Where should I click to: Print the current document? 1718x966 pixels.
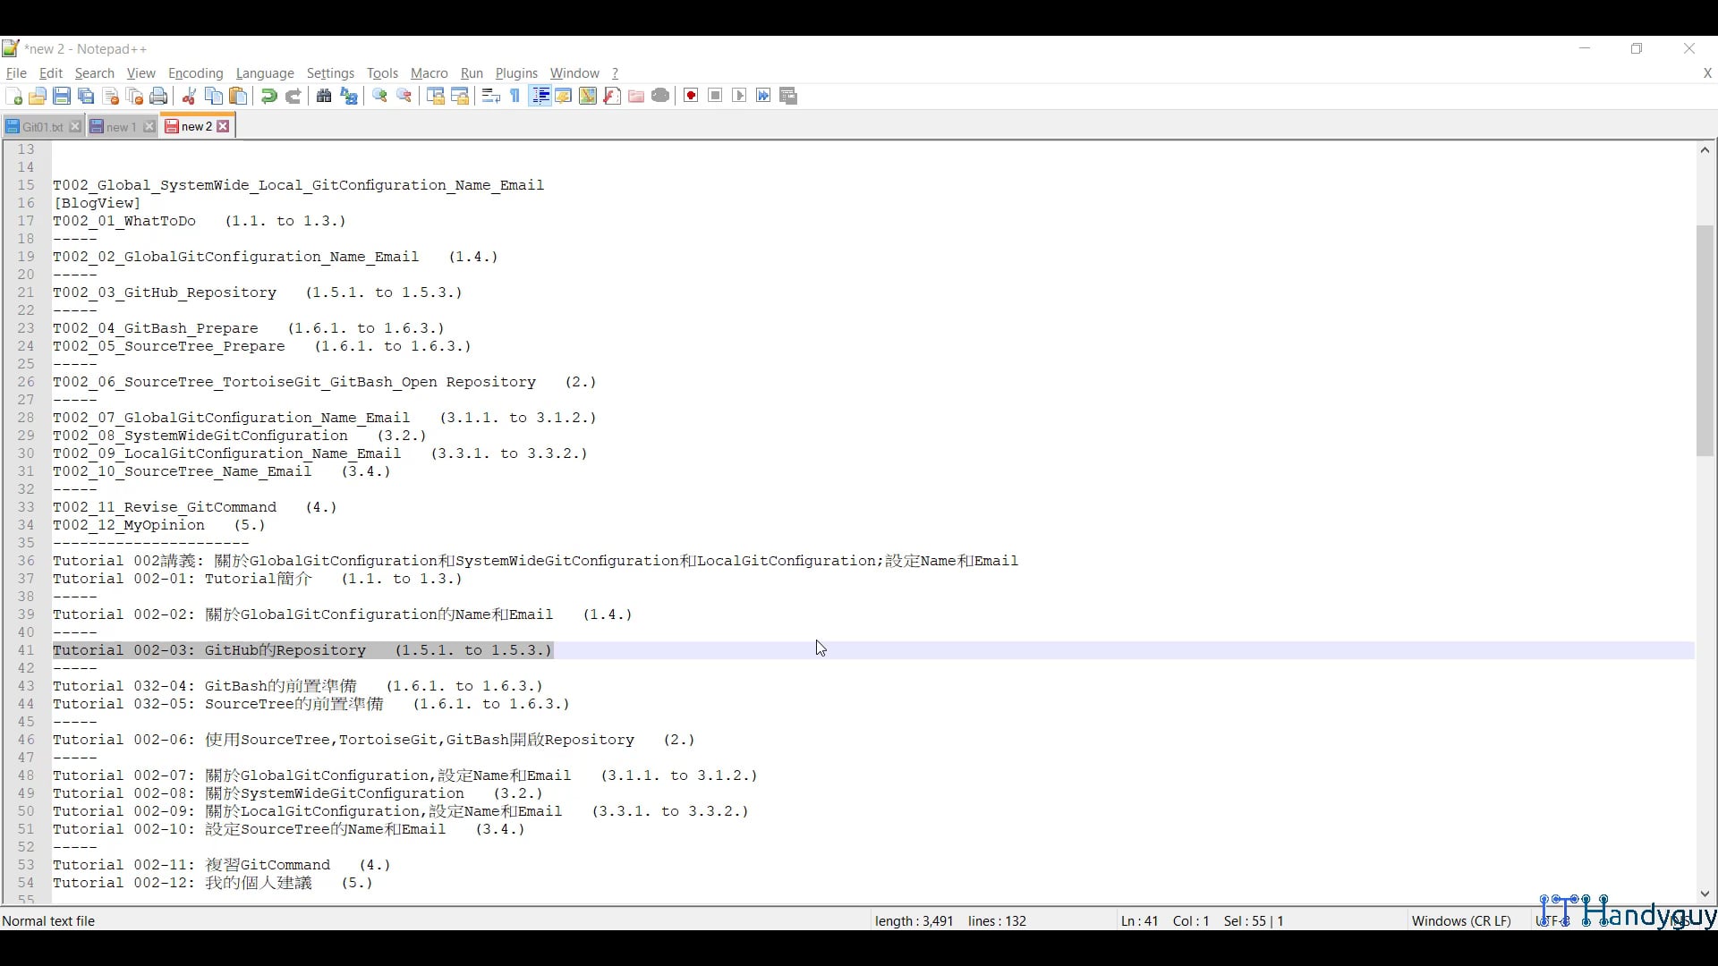click(x=158, y=96)
